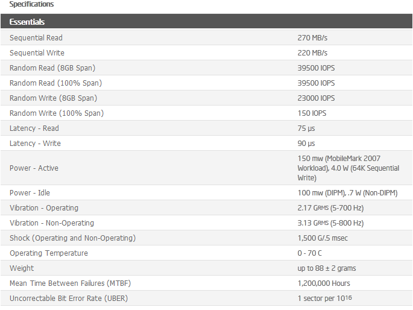The width and height of the screenshot is (413, 310).
Task: Select the Latency - Read label
Action: (34, 128)
